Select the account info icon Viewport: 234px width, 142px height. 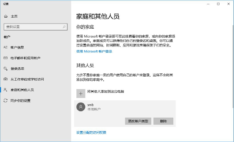pos(6,47)
